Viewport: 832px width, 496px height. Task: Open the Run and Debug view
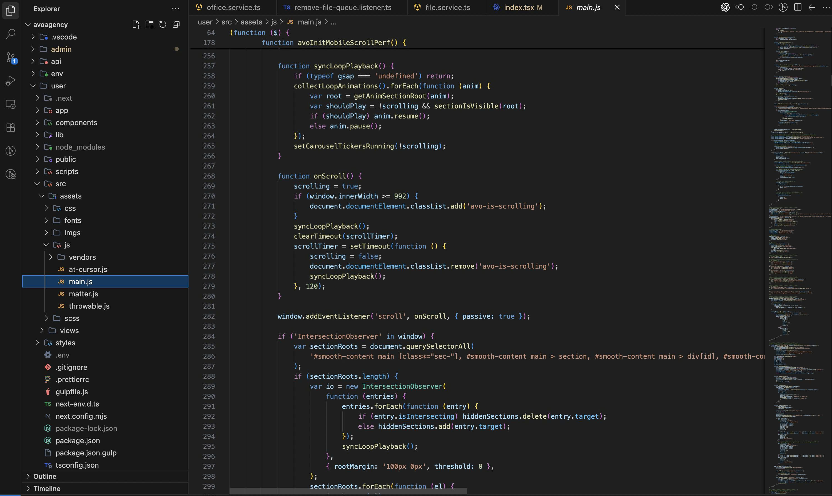click(11, 81)
